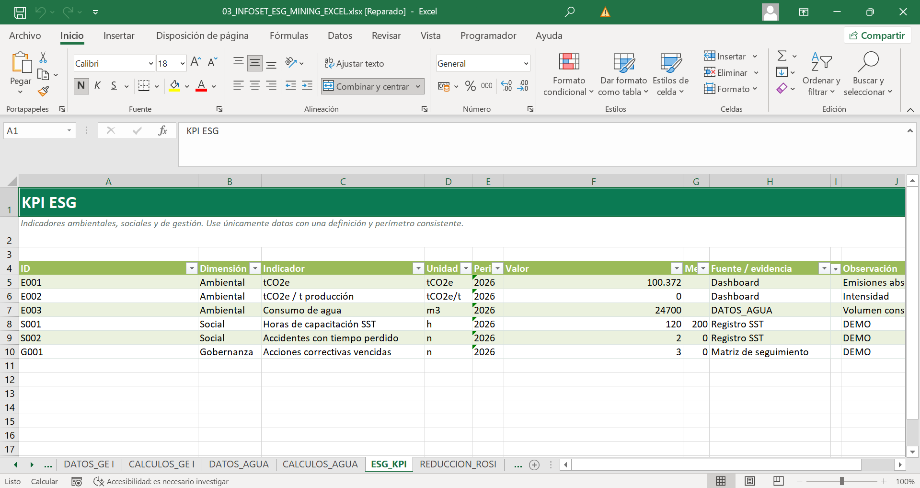Toggle left horizontal text alignment

(238, 86)
